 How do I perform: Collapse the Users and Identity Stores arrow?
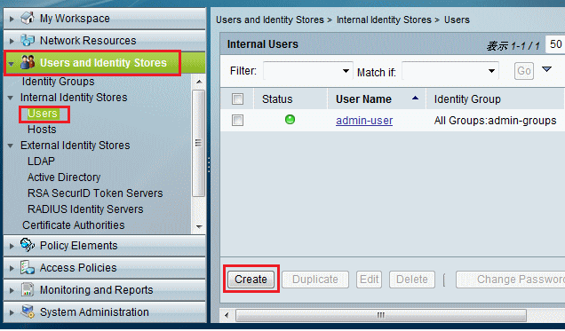coord(12,64)
